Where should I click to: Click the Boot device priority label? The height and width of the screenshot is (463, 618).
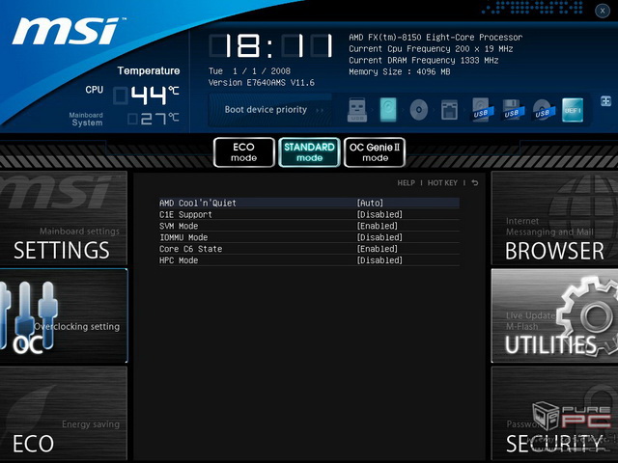266,109
